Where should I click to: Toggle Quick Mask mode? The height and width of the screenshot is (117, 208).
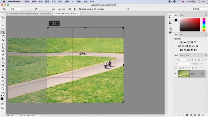click(3, 104)
